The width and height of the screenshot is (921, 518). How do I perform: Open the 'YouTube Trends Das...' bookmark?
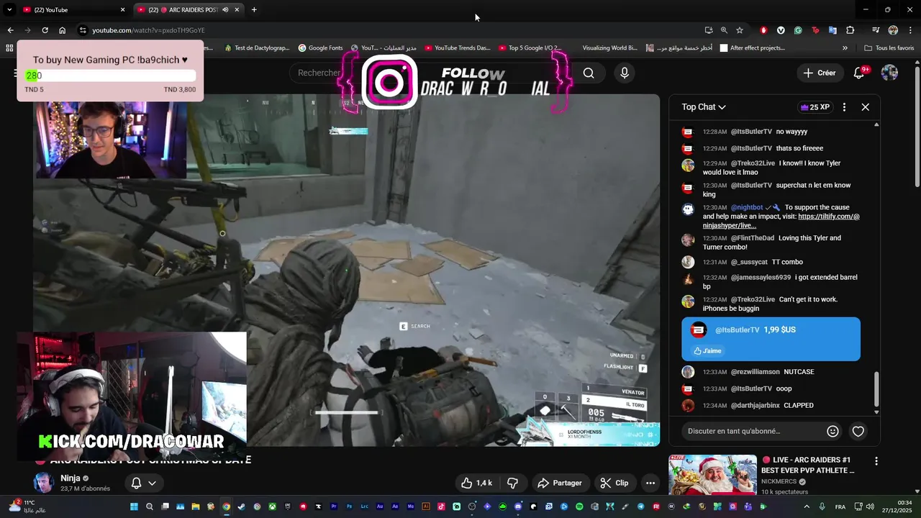[x=458, y=48]
